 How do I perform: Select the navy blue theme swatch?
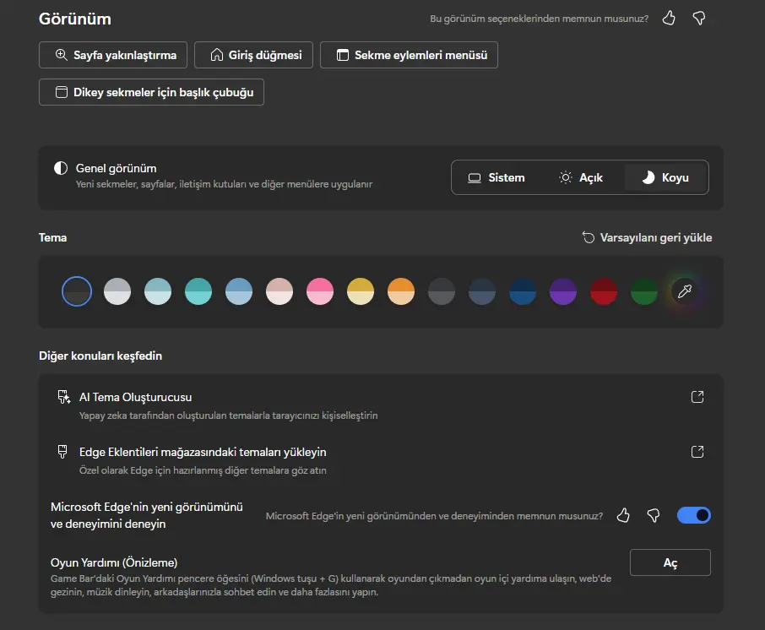tap(522, 291)
